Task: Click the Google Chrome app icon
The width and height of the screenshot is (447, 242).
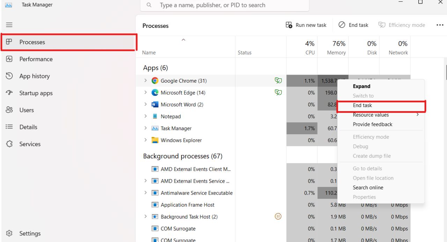Action: 155,81
